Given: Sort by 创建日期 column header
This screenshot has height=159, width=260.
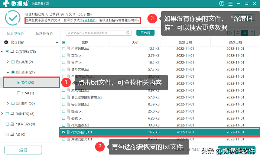Looking at the screenshot, I should click(185, 42).
